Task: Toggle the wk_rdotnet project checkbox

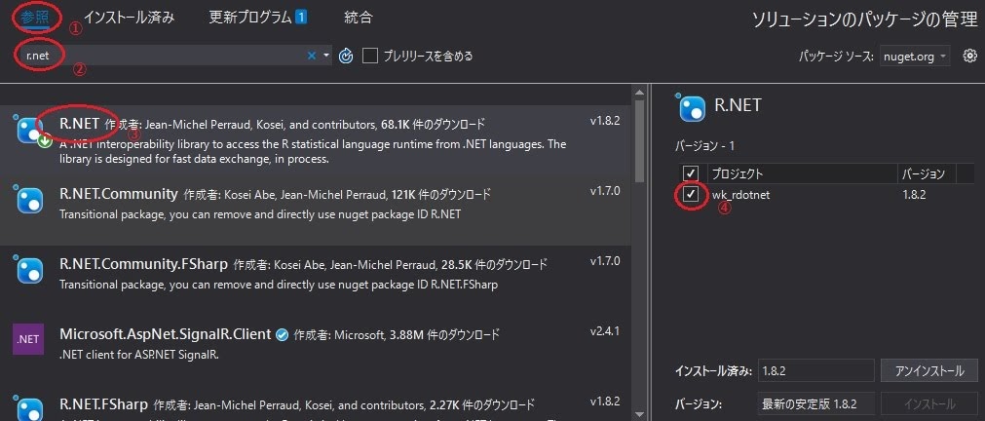Action: point(691,194)
